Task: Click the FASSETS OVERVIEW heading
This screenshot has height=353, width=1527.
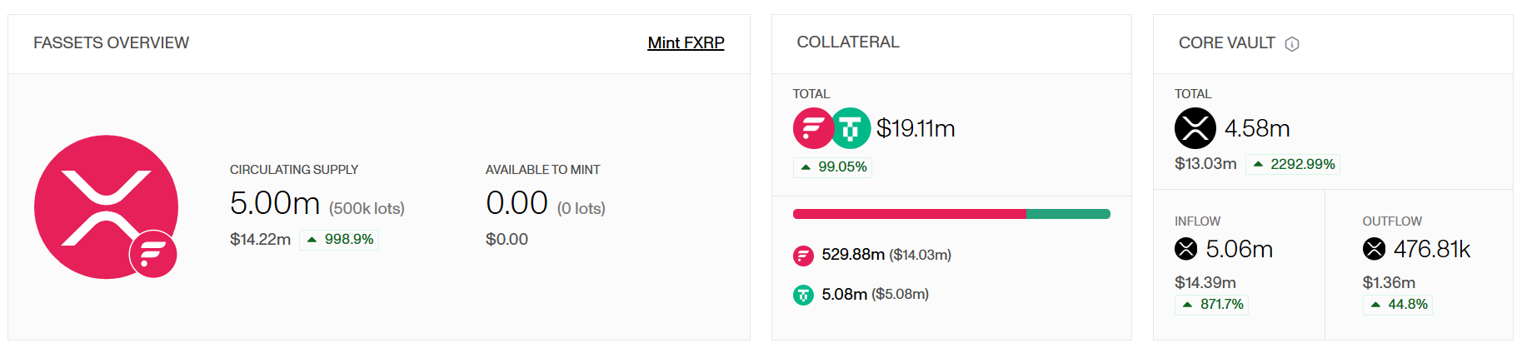Action: coord(111,42)
